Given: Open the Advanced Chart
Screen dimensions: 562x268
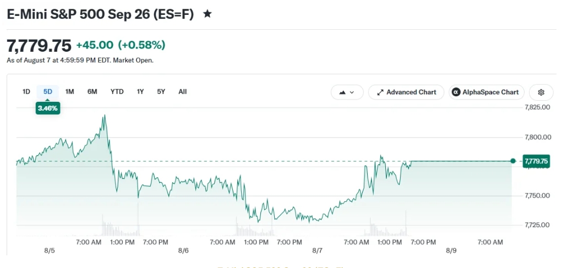Looking at the screenshot, I should click(406, 92).
